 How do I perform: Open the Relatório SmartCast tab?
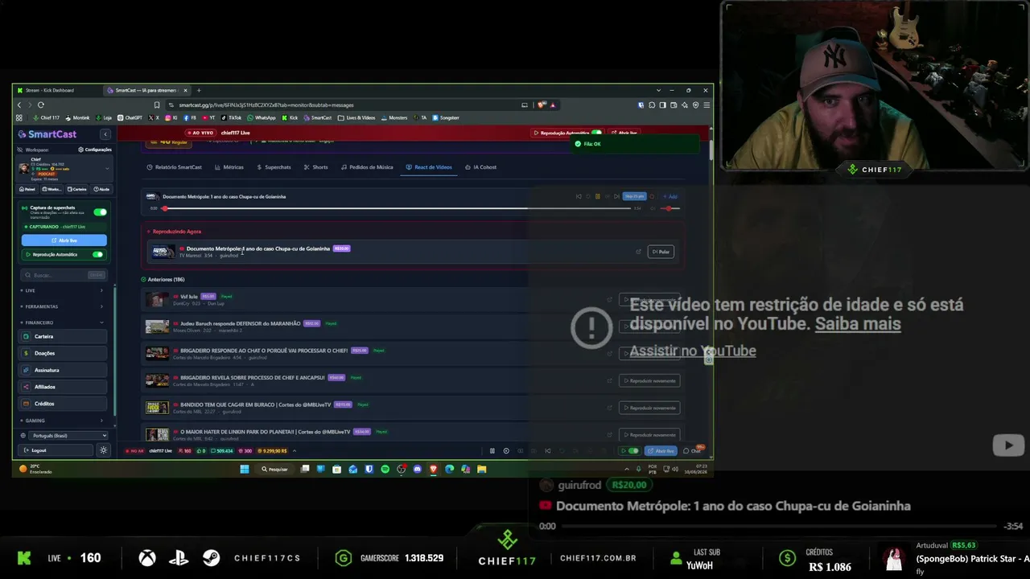175,167
